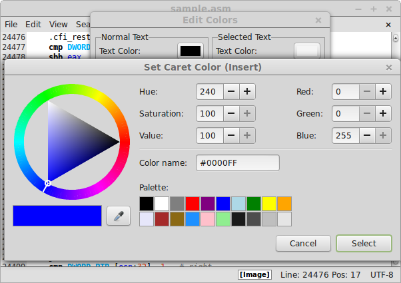
Task: Increase the Red value
Action: tap(383, 91)
